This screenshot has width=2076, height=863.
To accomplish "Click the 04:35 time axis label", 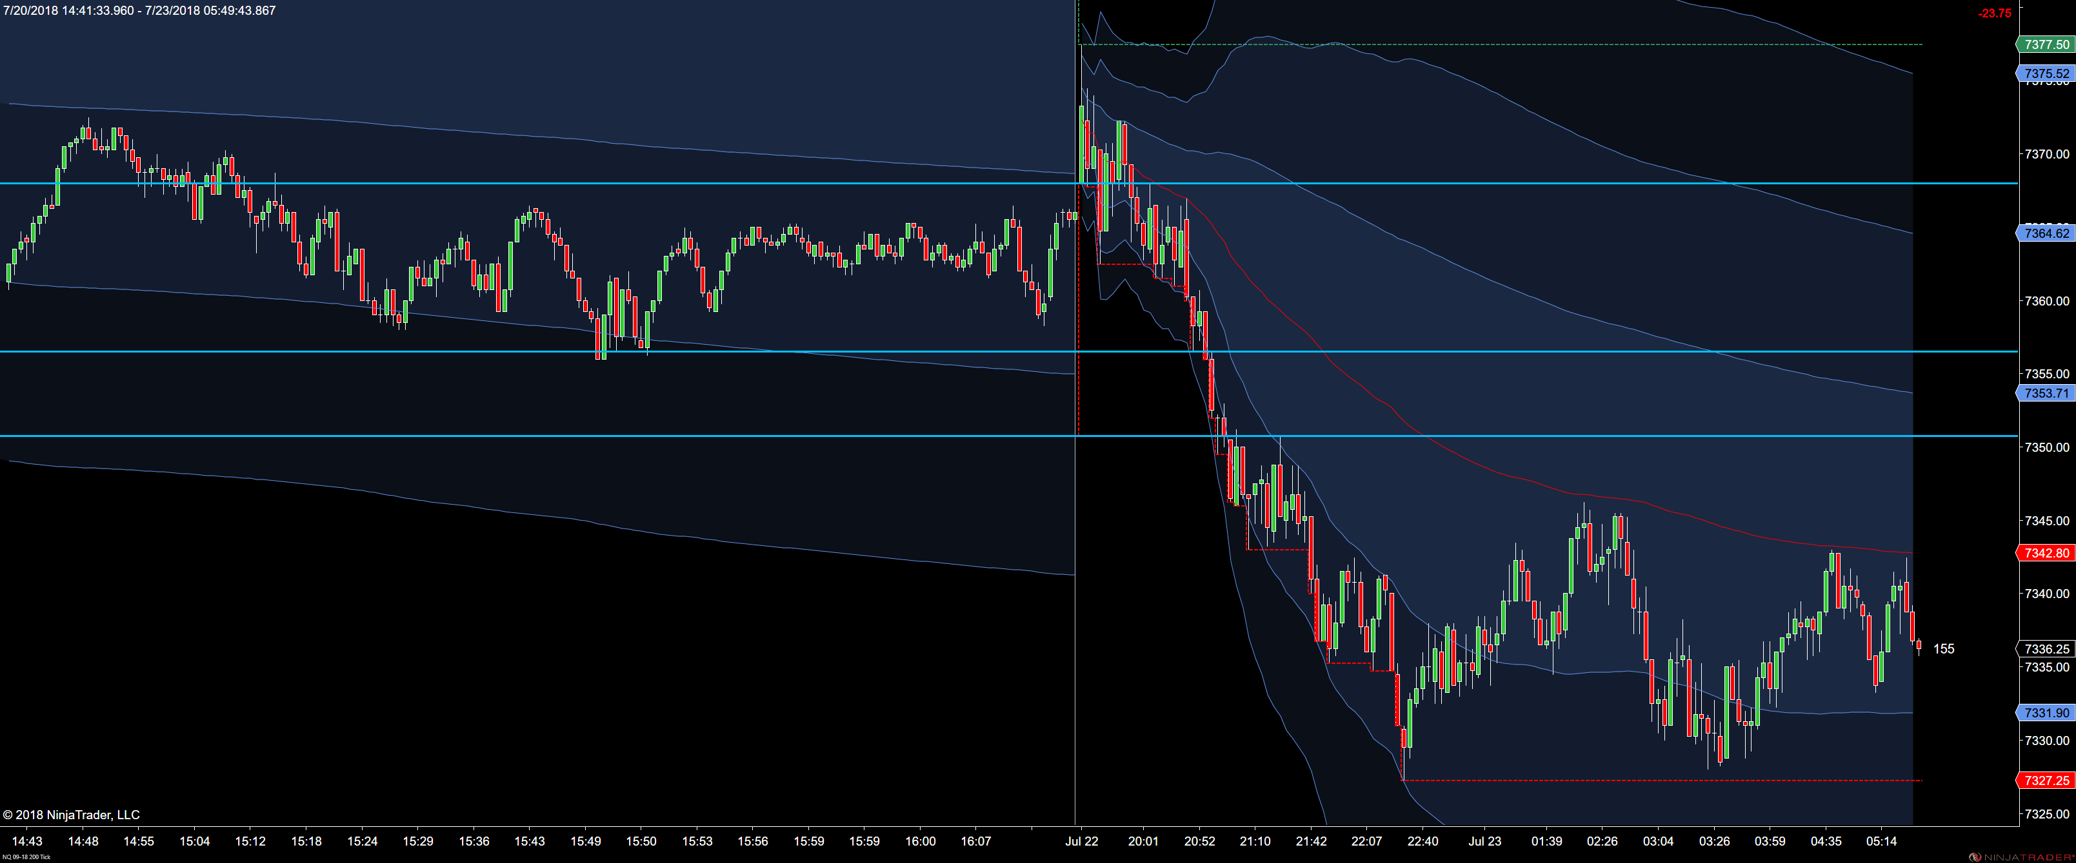I will 1825,841.
